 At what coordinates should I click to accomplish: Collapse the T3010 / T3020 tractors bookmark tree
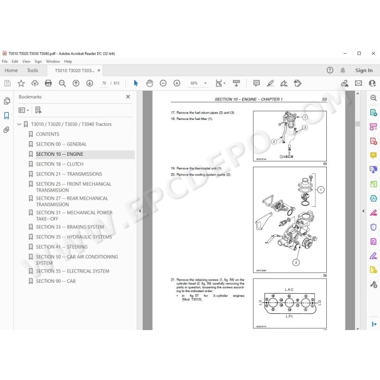(20, 124)
